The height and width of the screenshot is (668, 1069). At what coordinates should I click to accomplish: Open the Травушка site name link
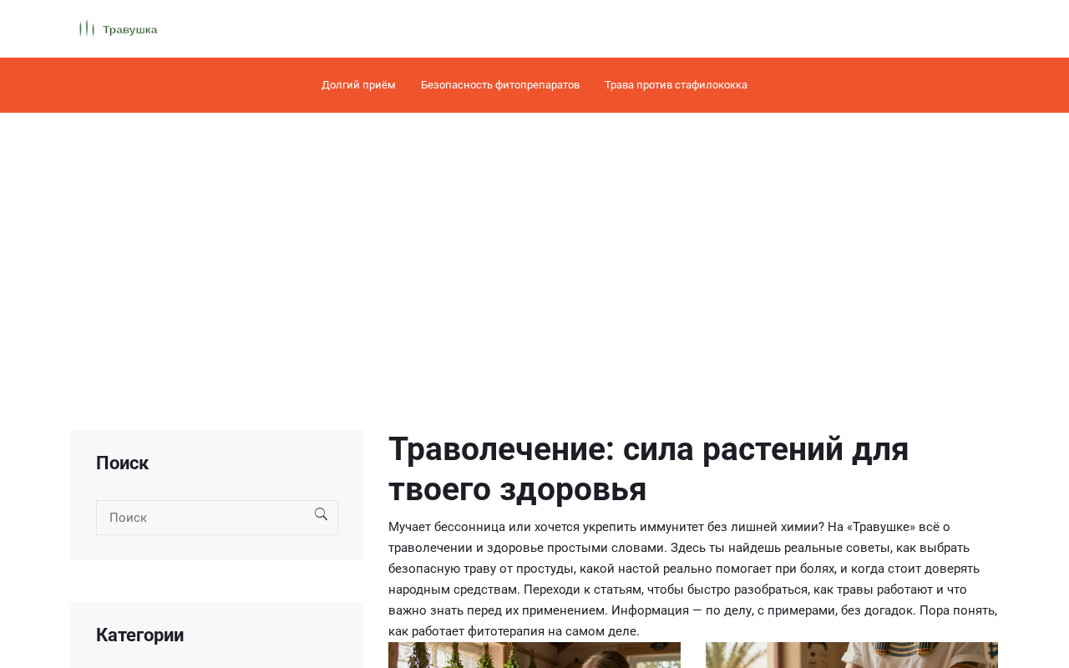point(130,30)
